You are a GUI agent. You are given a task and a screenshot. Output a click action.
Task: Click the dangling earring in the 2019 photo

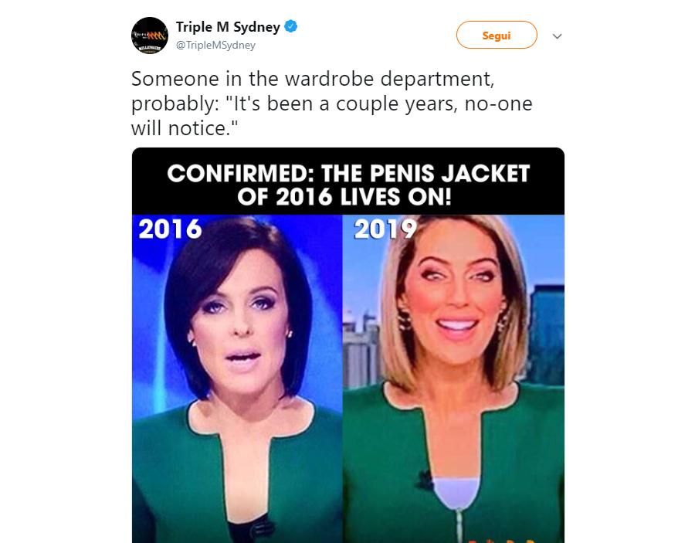point(404,320)
